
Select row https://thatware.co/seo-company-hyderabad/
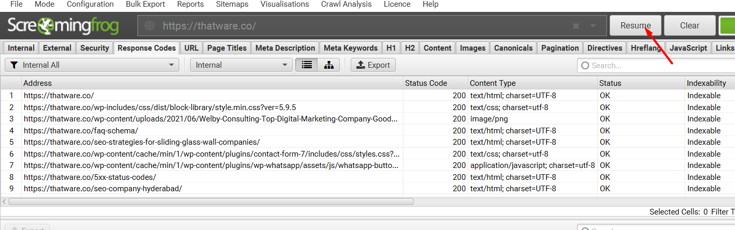[x=103, y=189]
